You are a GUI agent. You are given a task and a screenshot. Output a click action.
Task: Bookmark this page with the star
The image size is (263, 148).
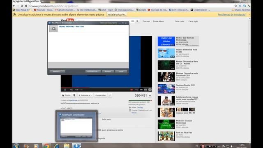pyautogui.click(x=235, y=6)
